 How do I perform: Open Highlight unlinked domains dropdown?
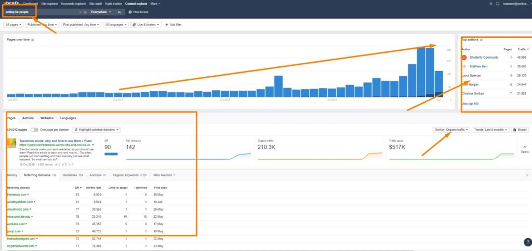(x=97, y=130)
